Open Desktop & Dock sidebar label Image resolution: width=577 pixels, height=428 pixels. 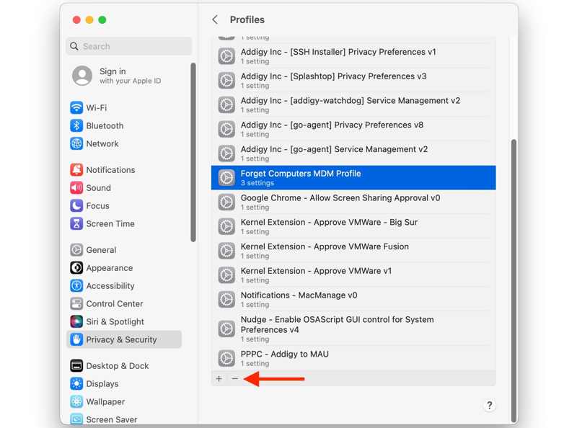tap(118, 366)
